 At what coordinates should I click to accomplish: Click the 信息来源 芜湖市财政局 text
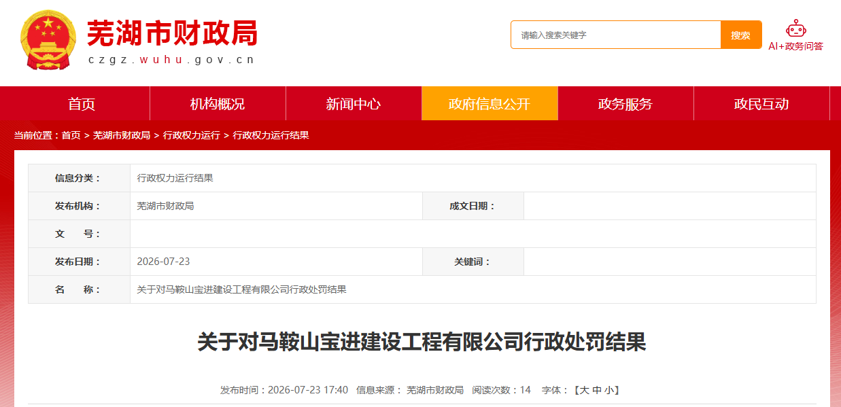pos(410,390)
